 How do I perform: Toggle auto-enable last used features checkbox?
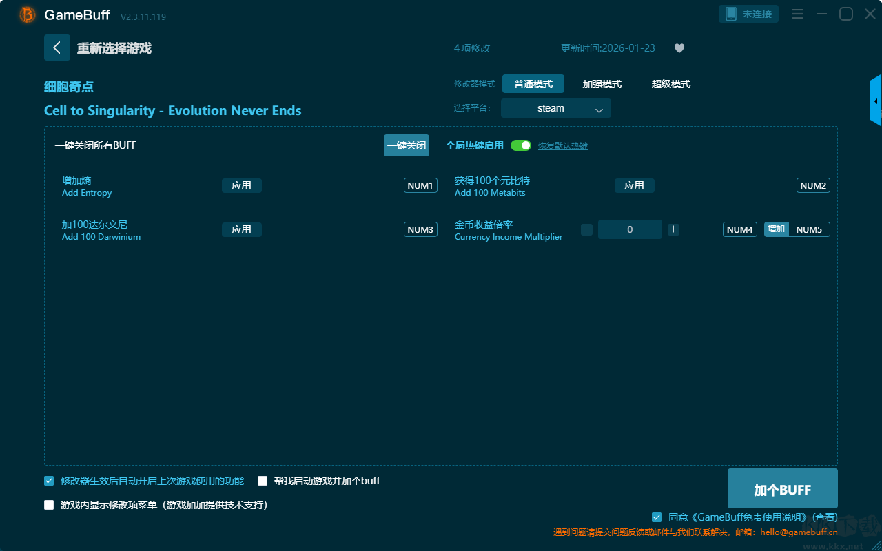pyautogui.click(x=49, y=481)
